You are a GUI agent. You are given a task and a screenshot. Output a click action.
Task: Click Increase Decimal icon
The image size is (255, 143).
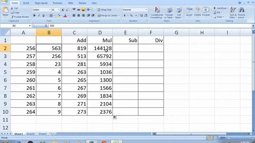[141, 15]
